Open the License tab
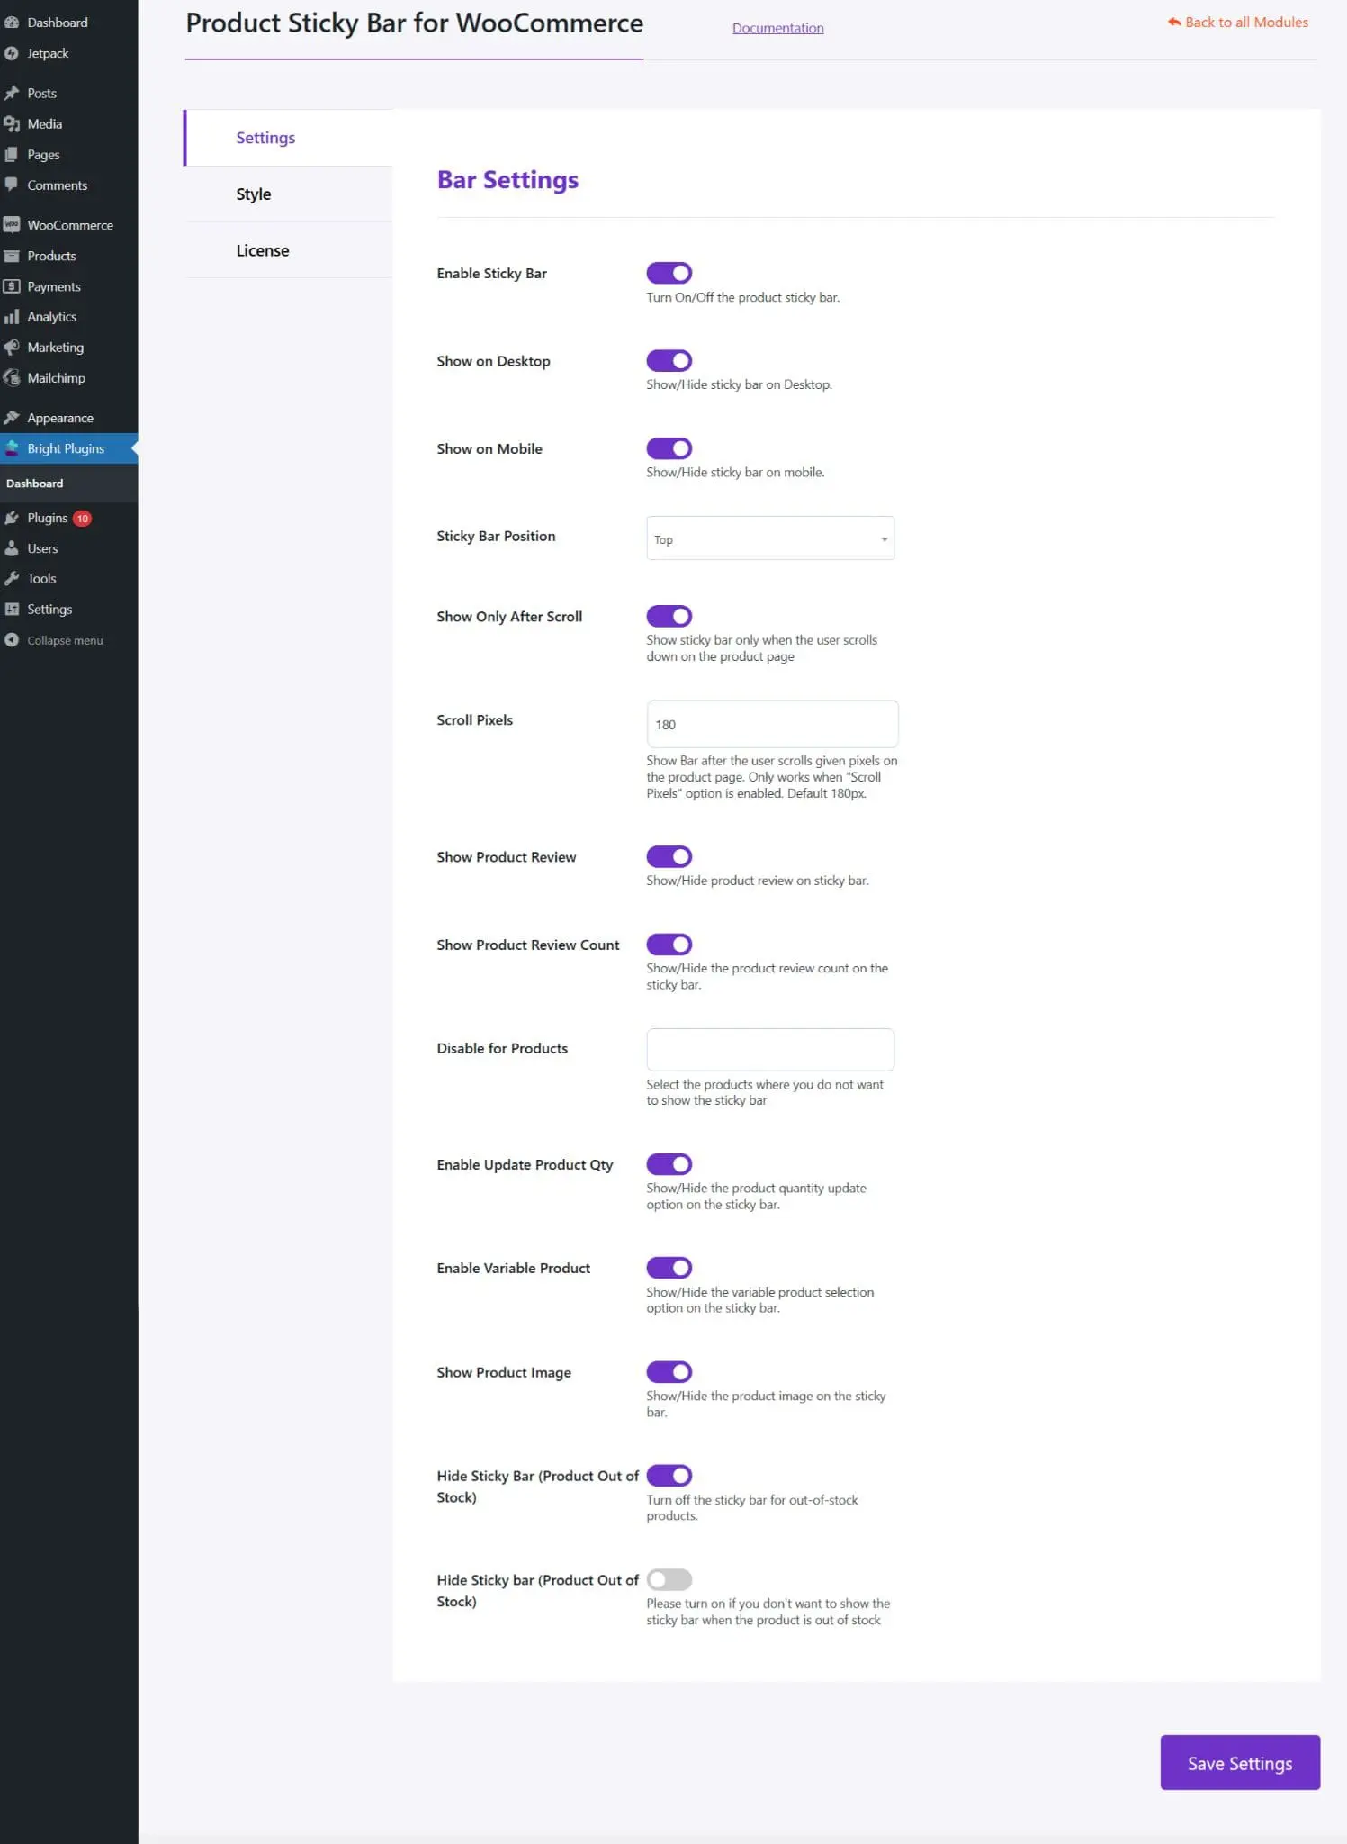The width and height of the screenshot is (1347, 1844). click(263, 250)
